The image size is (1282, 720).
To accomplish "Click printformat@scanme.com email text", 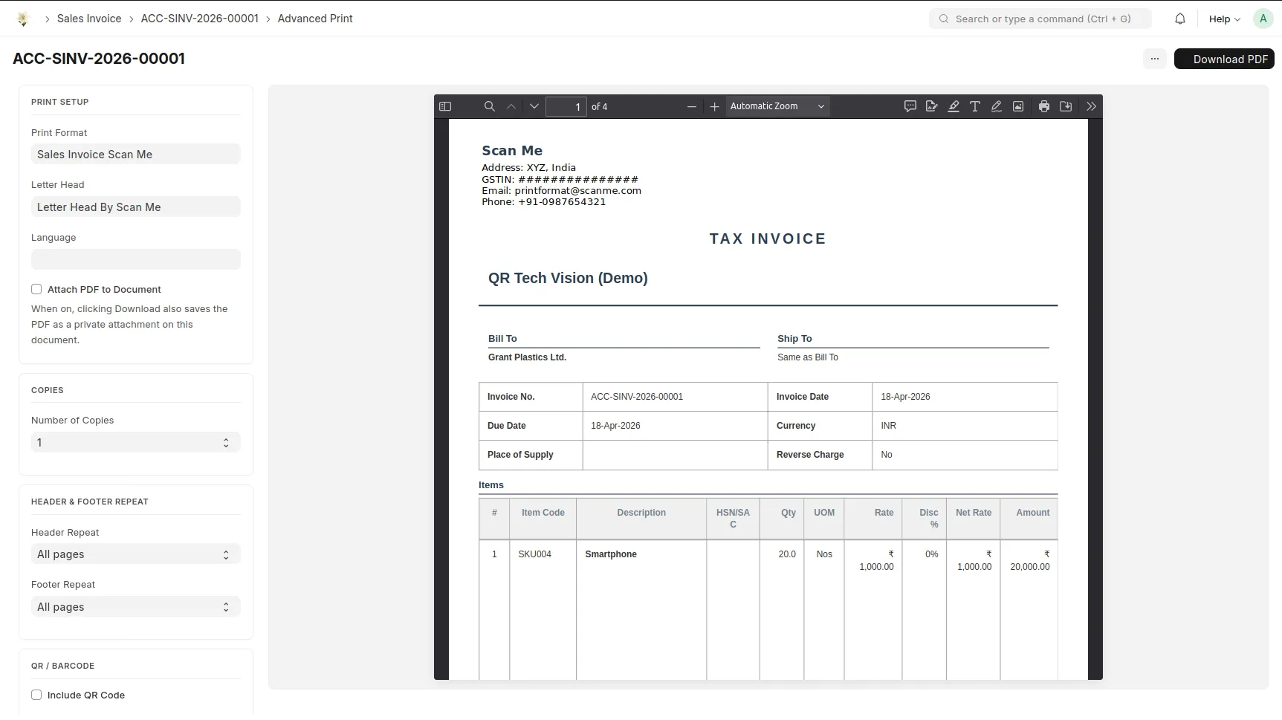I will click(578, 190).
